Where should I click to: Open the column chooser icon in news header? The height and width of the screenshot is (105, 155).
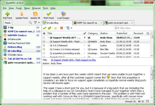click(x=148, y=33)
